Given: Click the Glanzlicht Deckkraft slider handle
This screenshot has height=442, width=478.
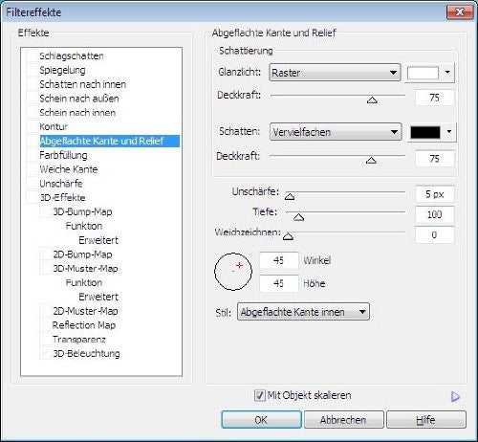Looking at the screenshot, I should pyautogui.click(x=372, y=100).
